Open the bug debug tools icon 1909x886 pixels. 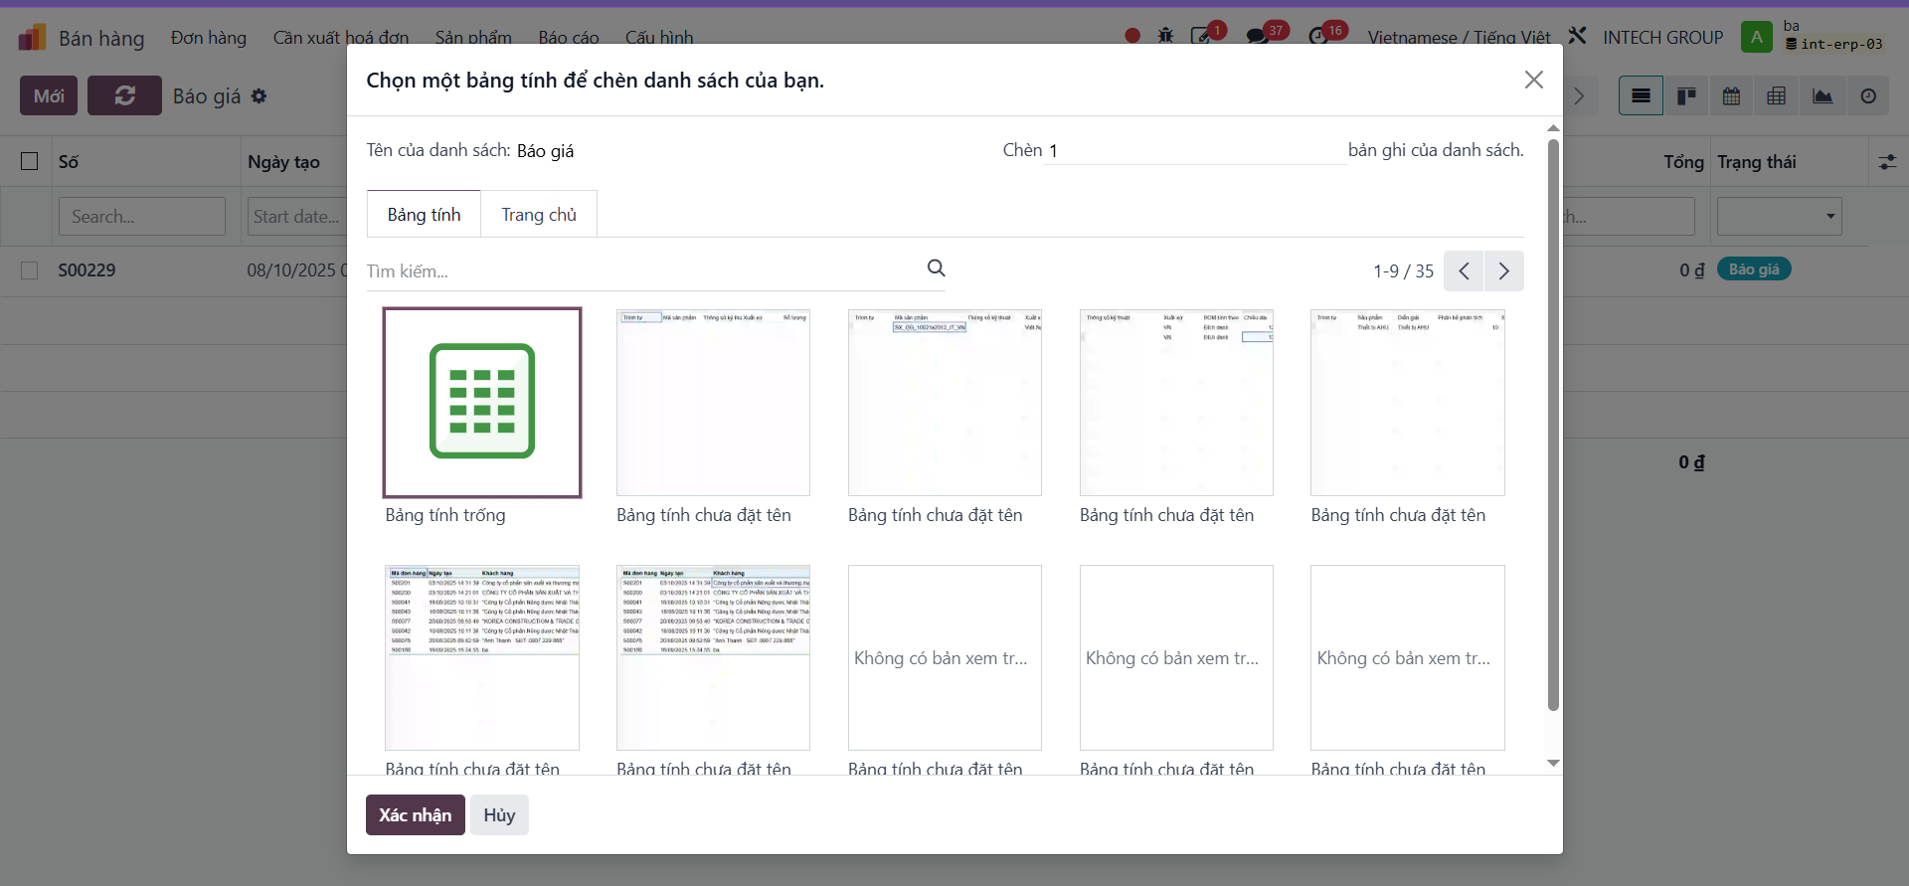pyautogui.click(x=1166, y=36)
